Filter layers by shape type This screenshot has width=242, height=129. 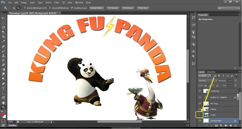tap(228, 76)
